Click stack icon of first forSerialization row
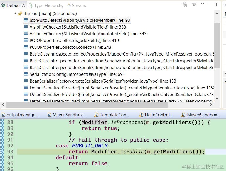The height and width of the screenshot is (171, 226). point(26,61)
